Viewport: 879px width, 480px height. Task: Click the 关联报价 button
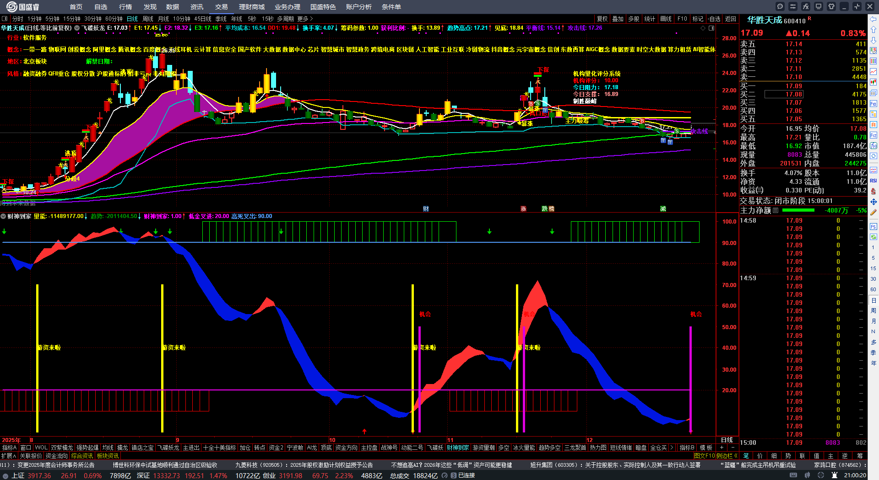coord(31,456)
